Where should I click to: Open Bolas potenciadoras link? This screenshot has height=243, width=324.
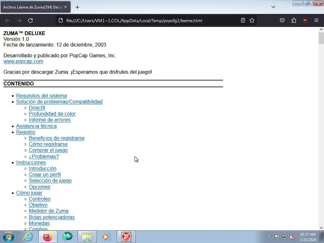pyautogui.click(x=52, y=217)
